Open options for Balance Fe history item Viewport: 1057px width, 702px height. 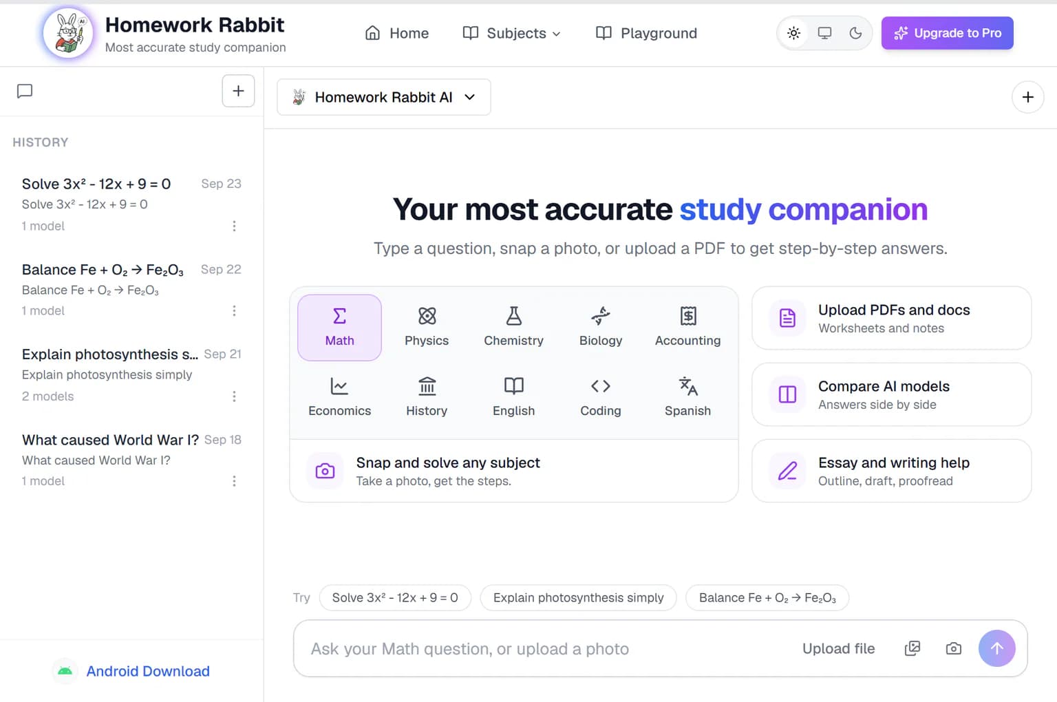point(234,311)
